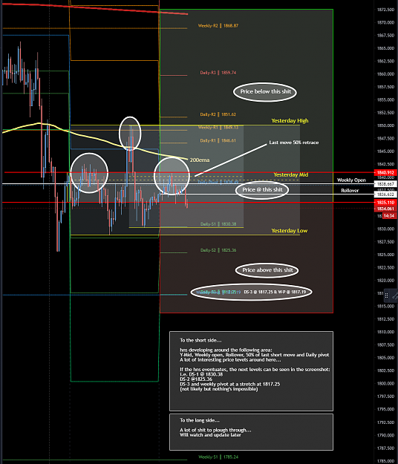Click the Weekly-S1 1785.24 pivot label

pyautogui.click(x=218, y=457)
